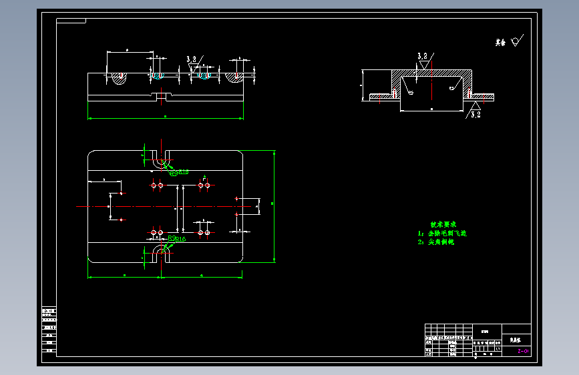Select the 3.2 roughness value above the section view
This screenshot has height=375, width=579.
coord(423,56)
